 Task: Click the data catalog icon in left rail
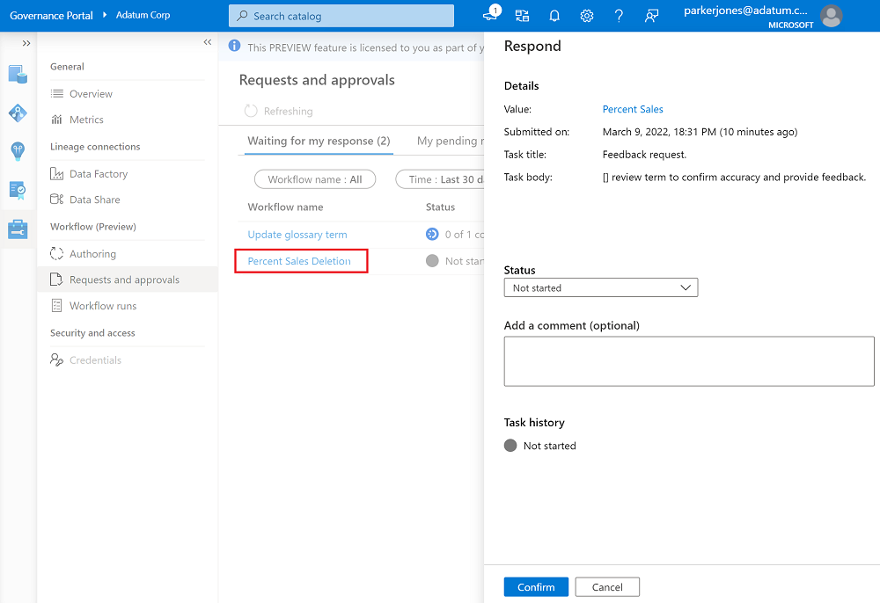pos(18,74)
